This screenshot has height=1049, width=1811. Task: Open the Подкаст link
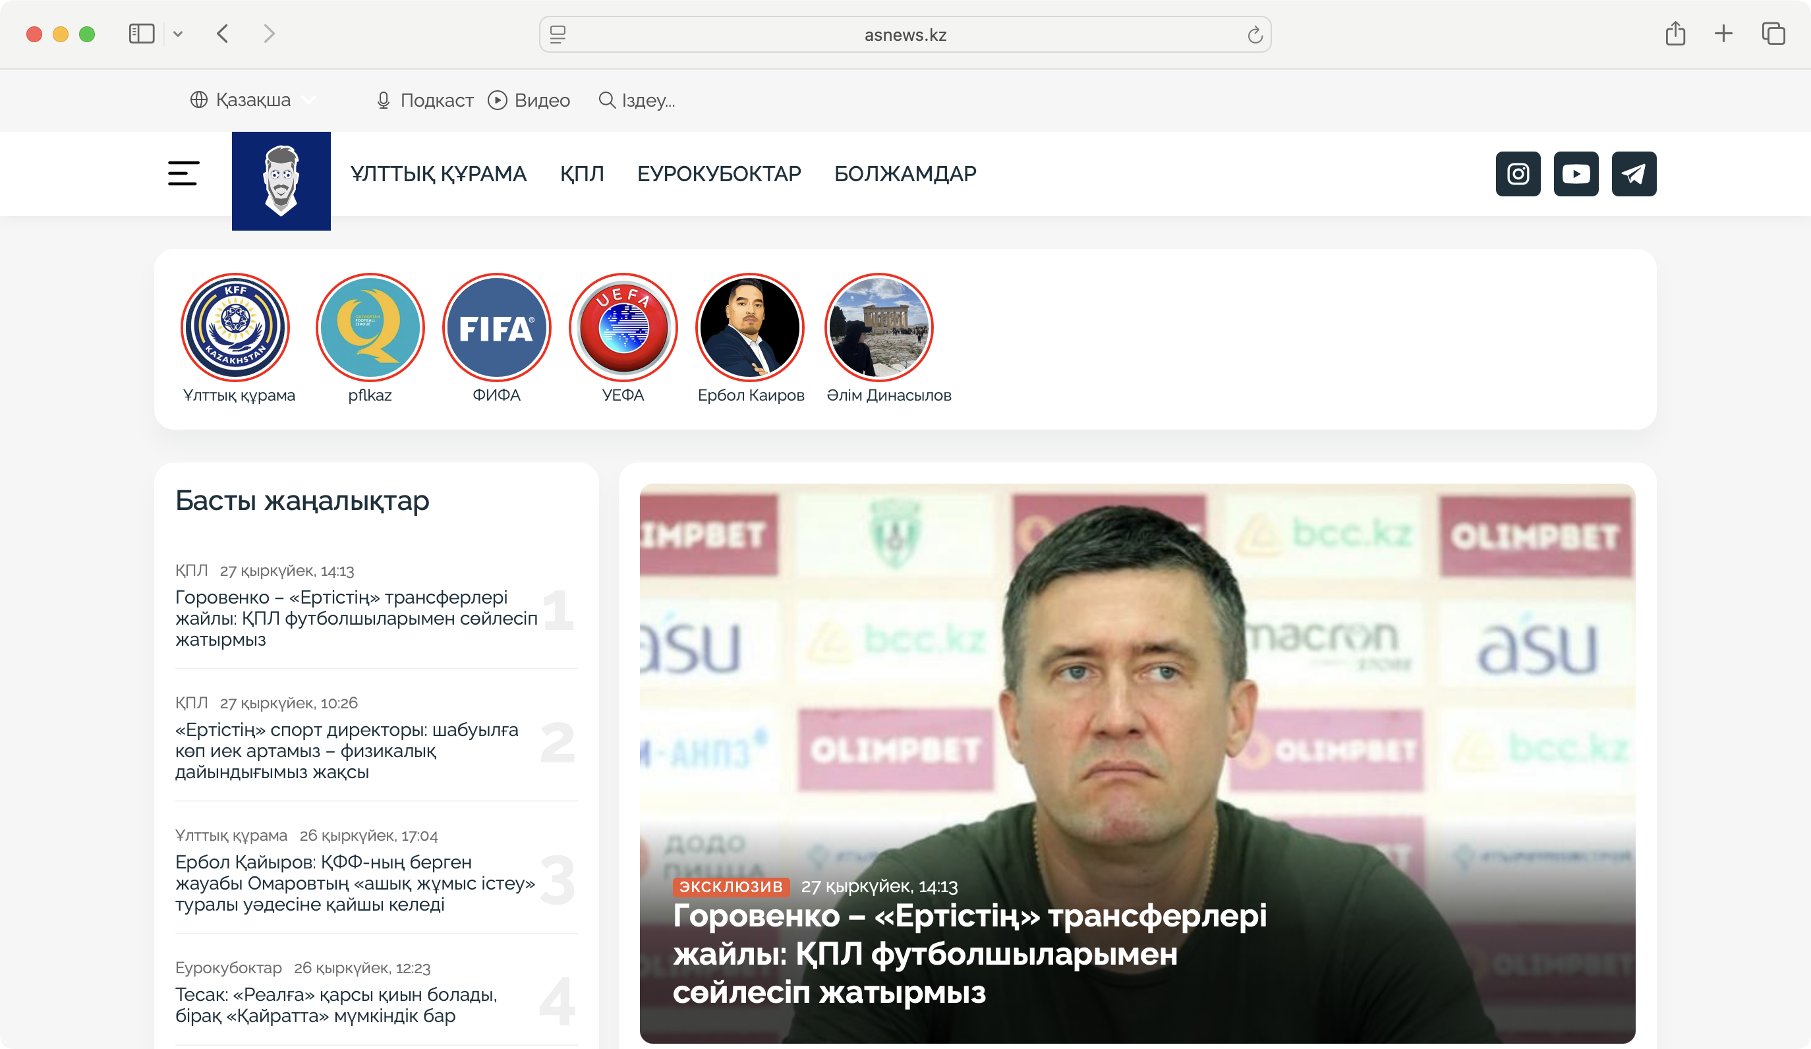pos(424,100)
